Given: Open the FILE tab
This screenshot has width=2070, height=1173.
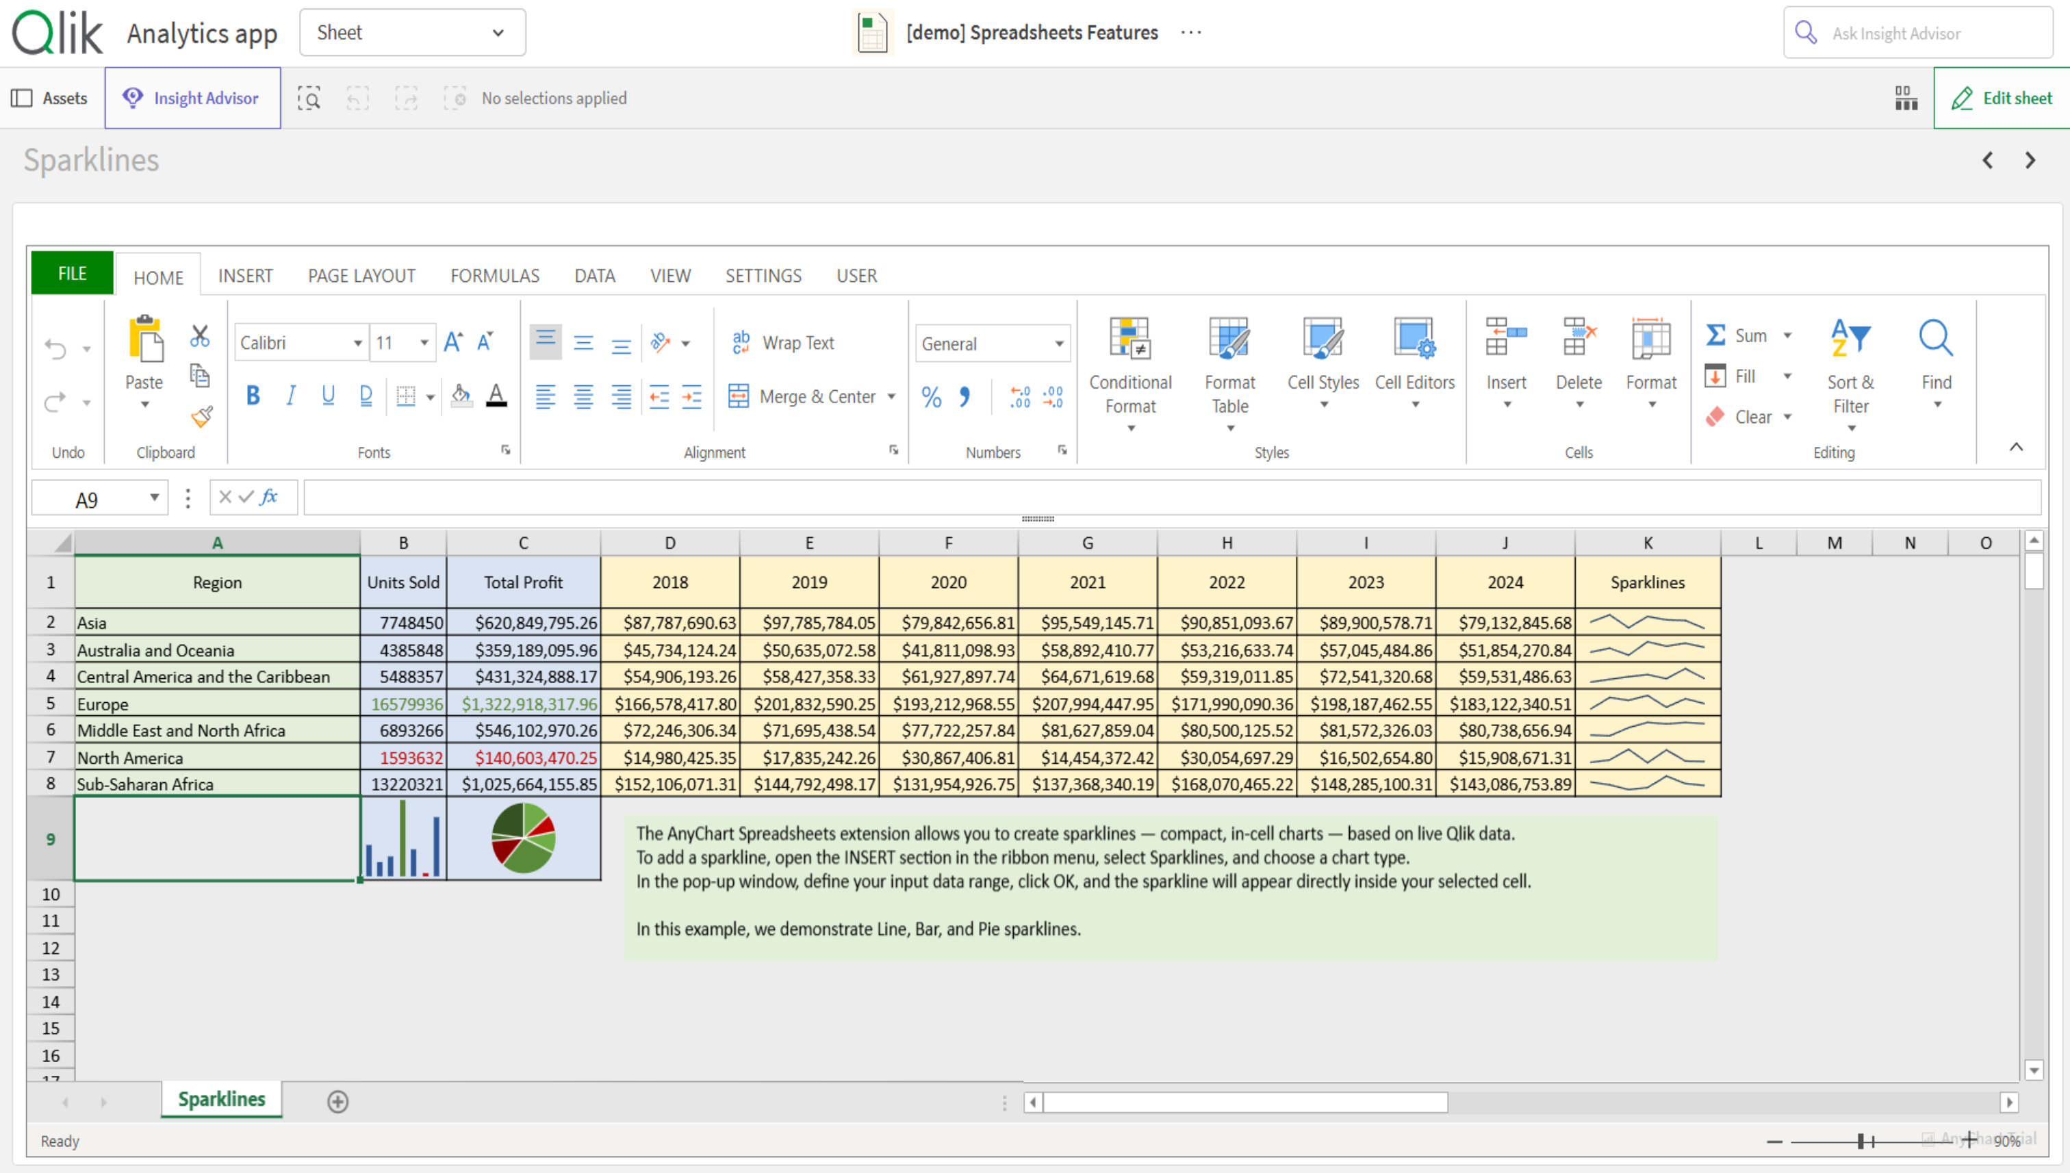Looking at the screenshot, I should (x=73, y=273).
